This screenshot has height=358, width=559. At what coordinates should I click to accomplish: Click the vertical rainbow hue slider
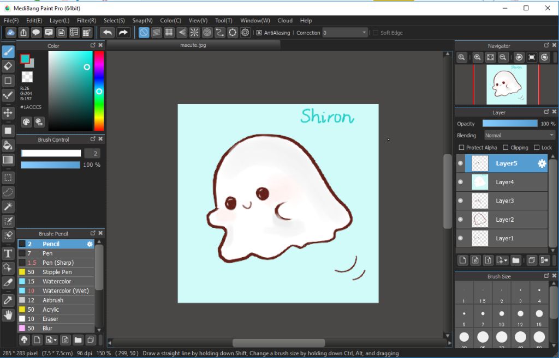[99, 91]
